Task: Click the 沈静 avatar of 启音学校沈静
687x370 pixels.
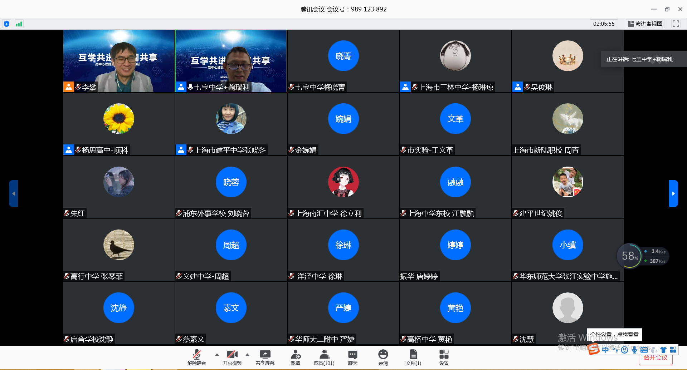Action: 119,308
